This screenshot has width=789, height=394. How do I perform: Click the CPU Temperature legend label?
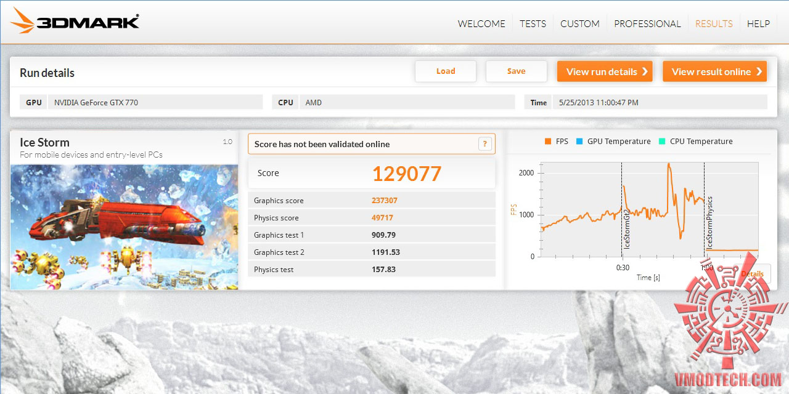coord(701,142)
